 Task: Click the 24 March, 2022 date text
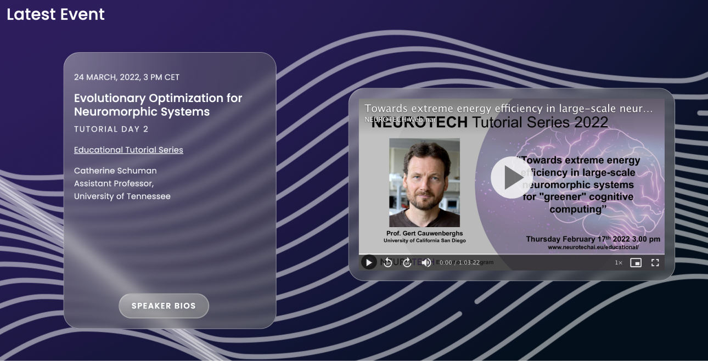coord(127,77)
